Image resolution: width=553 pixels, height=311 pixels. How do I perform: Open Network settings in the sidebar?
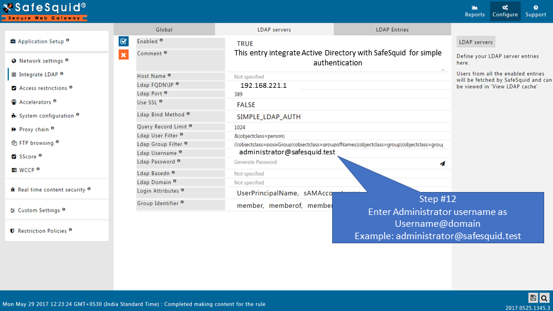pos(41,61)
